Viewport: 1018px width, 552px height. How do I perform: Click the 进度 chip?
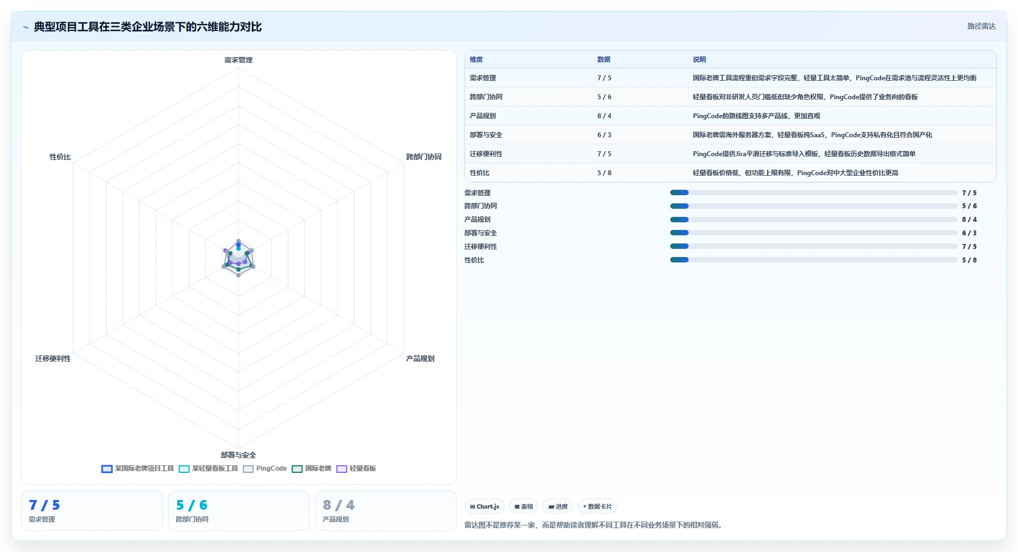click(558, 506)
